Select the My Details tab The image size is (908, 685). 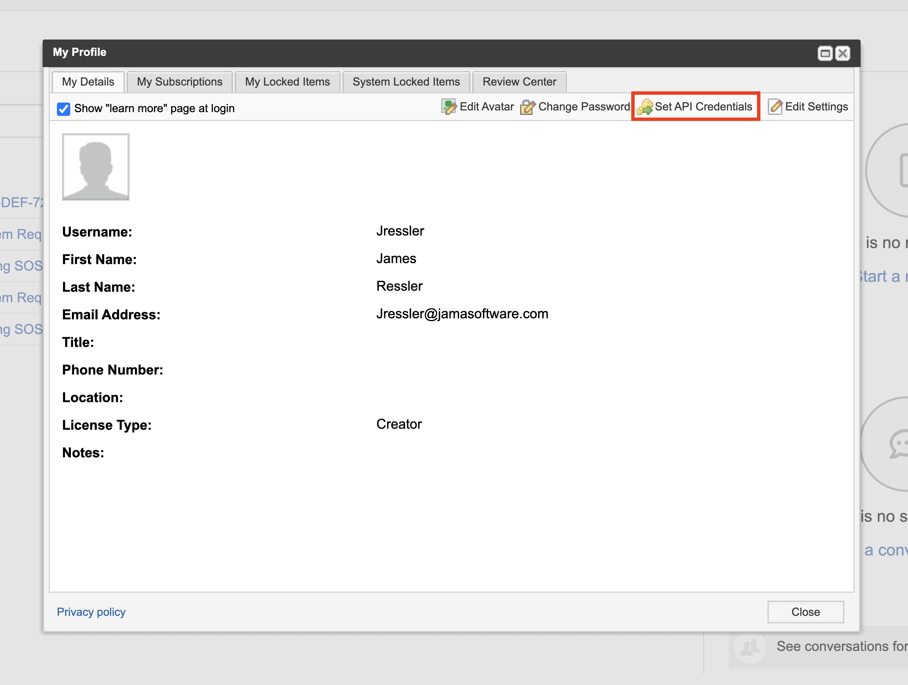coord(88,82)
